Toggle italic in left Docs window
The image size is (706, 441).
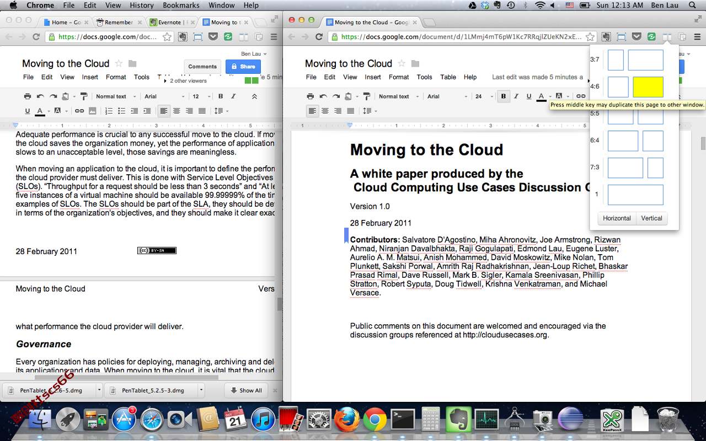233,96
